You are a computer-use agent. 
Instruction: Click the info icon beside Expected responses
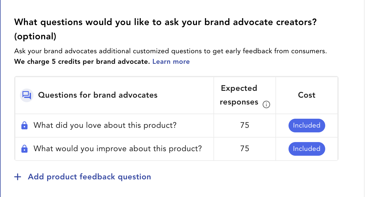(266, 104)
